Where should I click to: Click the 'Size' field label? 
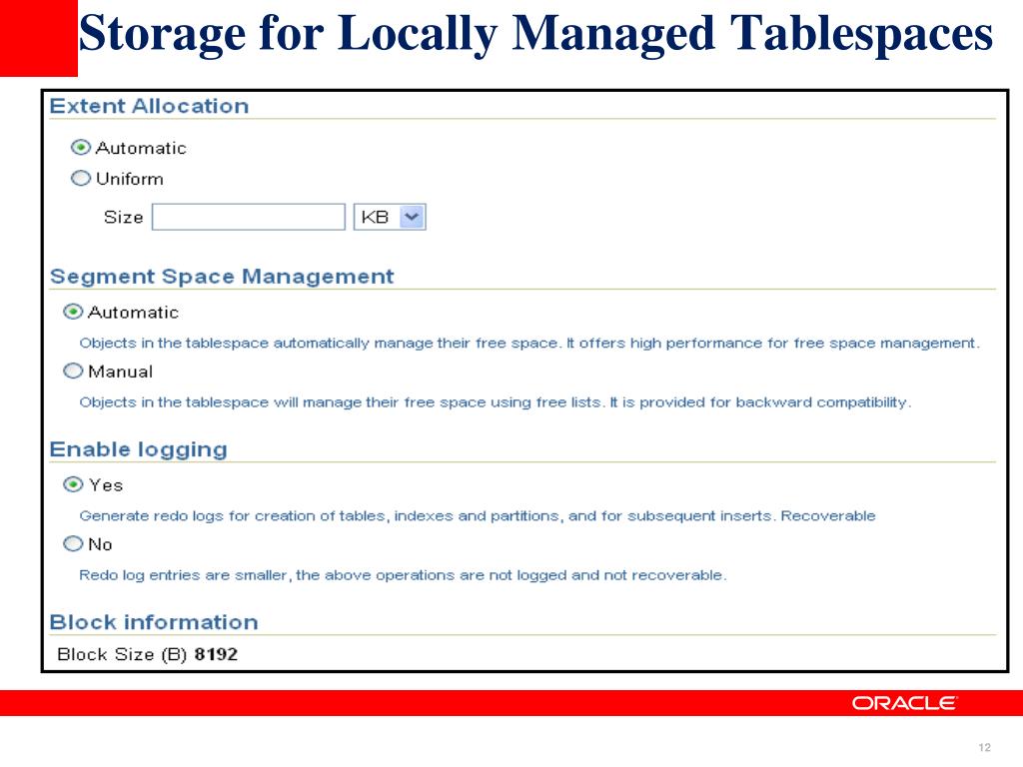pos(123,217)
